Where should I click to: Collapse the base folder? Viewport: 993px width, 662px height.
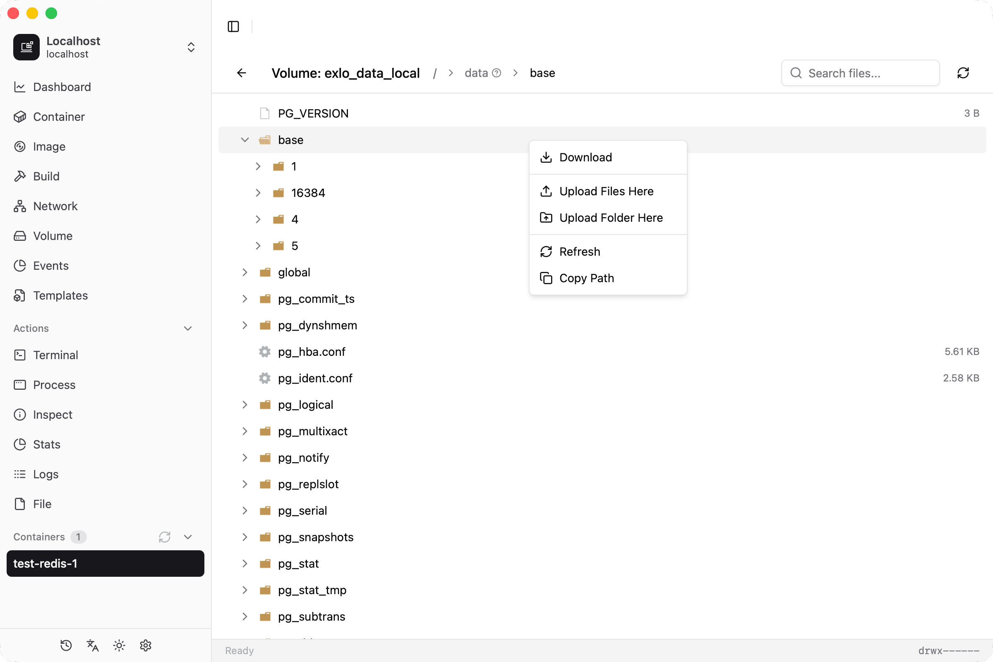pos(245,140)
